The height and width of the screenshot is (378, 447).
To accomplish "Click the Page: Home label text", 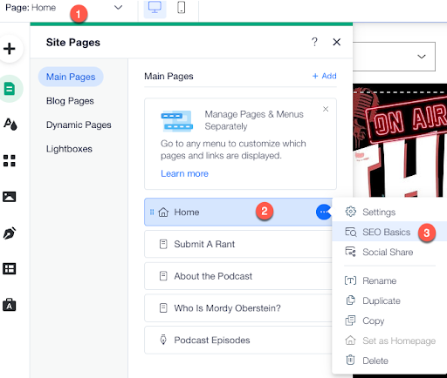I will pos(31,8).
